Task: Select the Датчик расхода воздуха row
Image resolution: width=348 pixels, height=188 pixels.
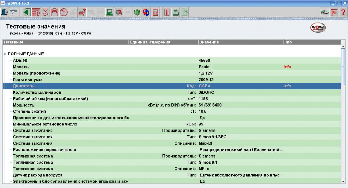Action: point(177,175)
